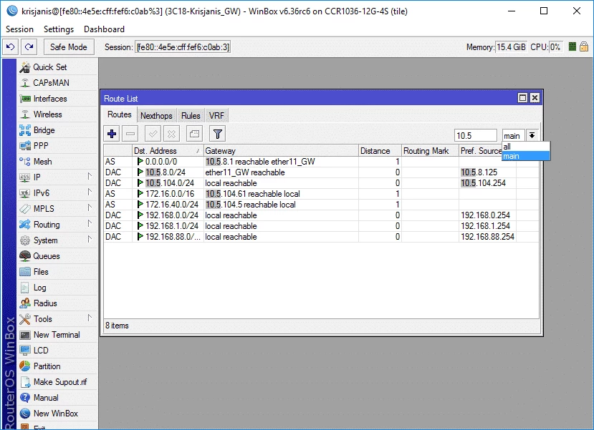Click the Redo arrow in main toolbar

point(29,47)
